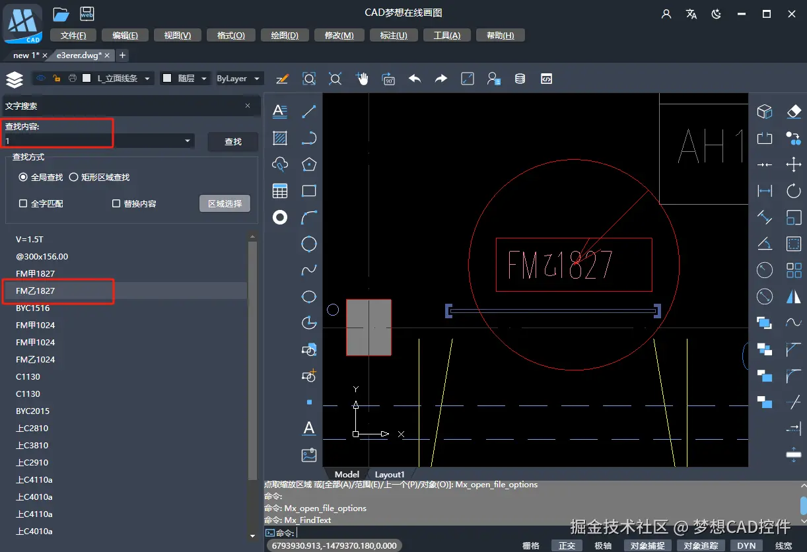The image size is (807, 552).
Task: Click the hatch fill tool icon
Action: coord(280,138)
